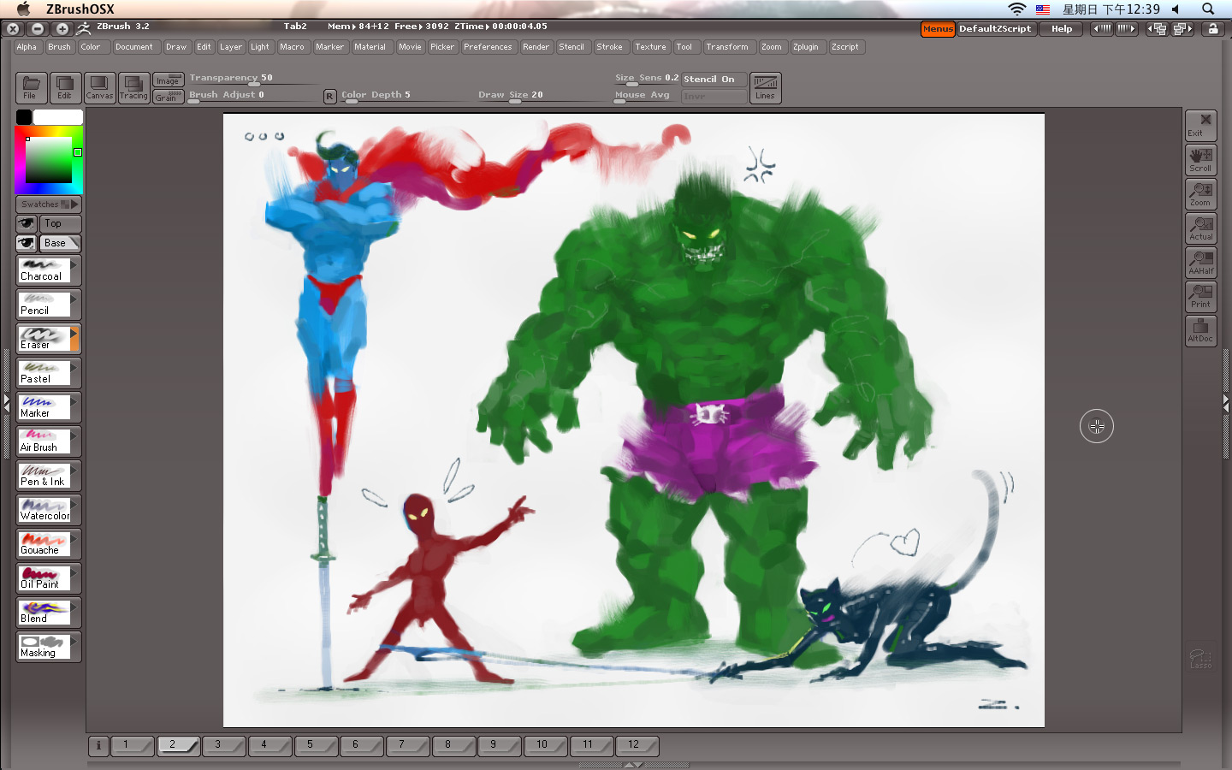Click the File folder icon
1232x770 pixels.
click(31, 88)
